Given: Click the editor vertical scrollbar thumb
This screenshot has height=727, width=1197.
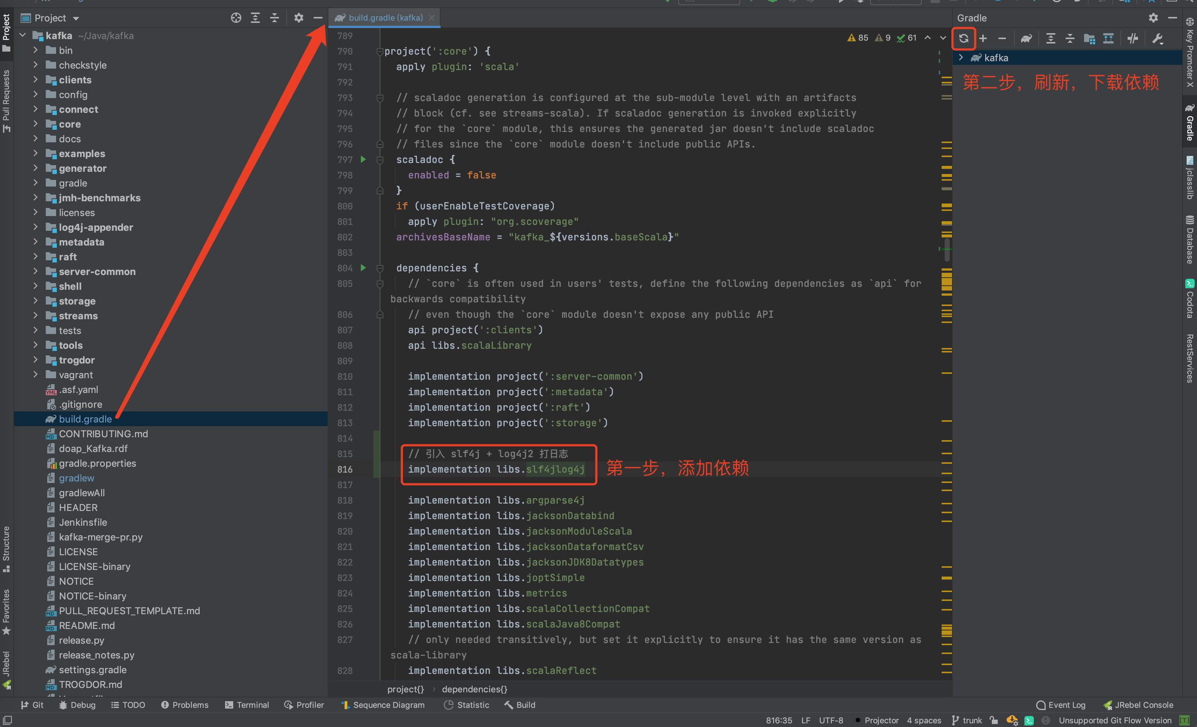Looking at the screenshot, I should click(x=947, y=250).
